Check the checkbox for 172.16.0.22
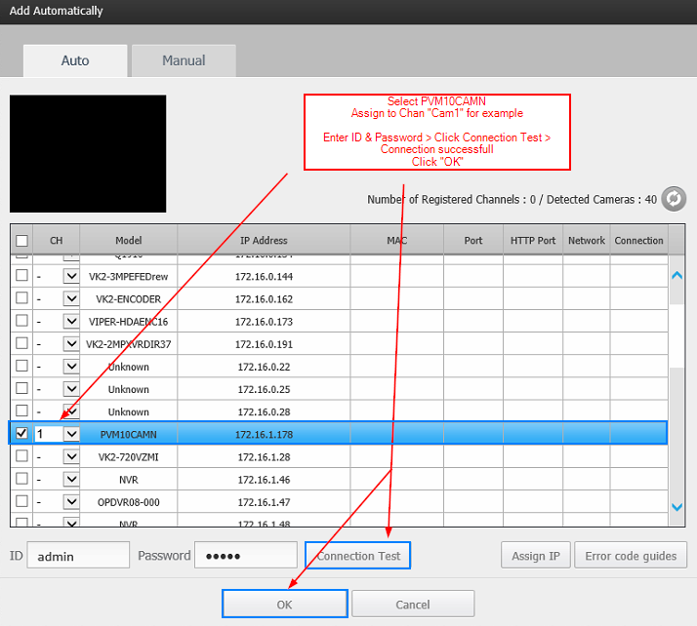Viewport: 697px width, 626px height. point(21,366)
